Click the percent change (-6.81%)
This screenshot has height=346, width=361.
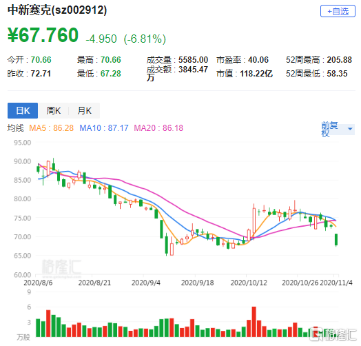coord(145,39)
